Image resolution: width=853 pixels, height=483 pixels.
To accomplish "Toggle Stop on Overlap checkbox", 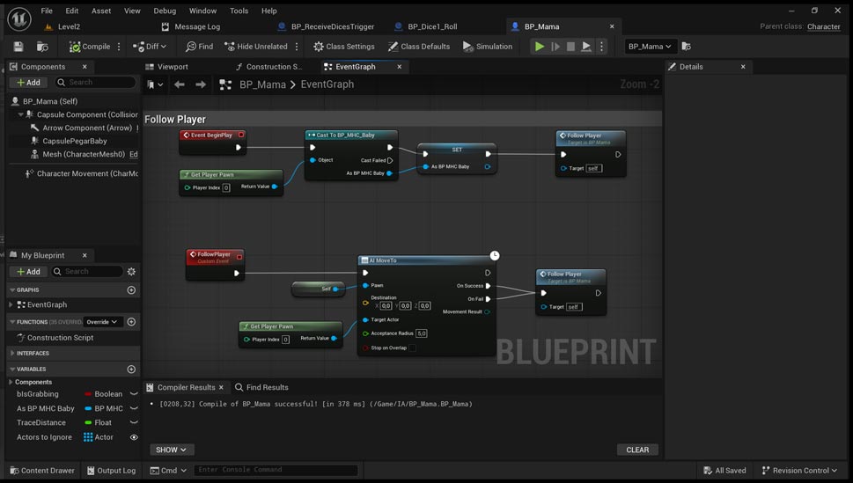I will 412,348.
